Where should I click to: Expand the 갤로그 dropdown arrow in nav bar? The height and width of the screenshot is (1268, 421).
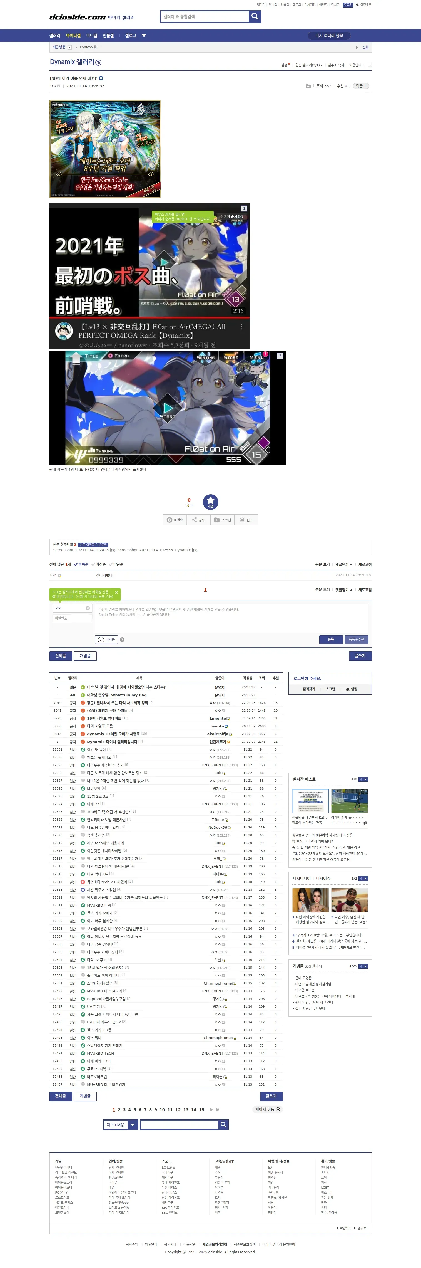point(144,35)
